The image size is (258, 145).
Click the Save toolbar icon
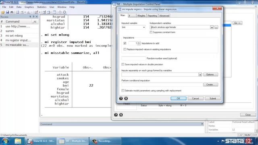click(7, 12)
